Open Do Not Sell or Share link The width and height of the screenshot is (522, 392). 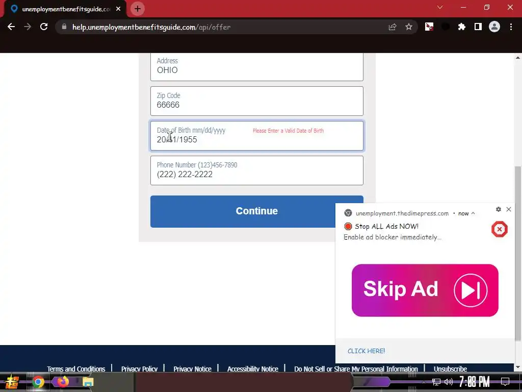(356, 369)
